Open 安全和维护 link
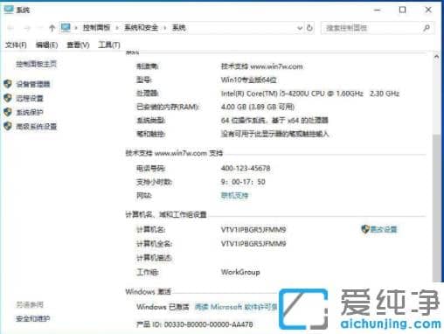This screenshot has width=444, height=334. click(32, 318)
